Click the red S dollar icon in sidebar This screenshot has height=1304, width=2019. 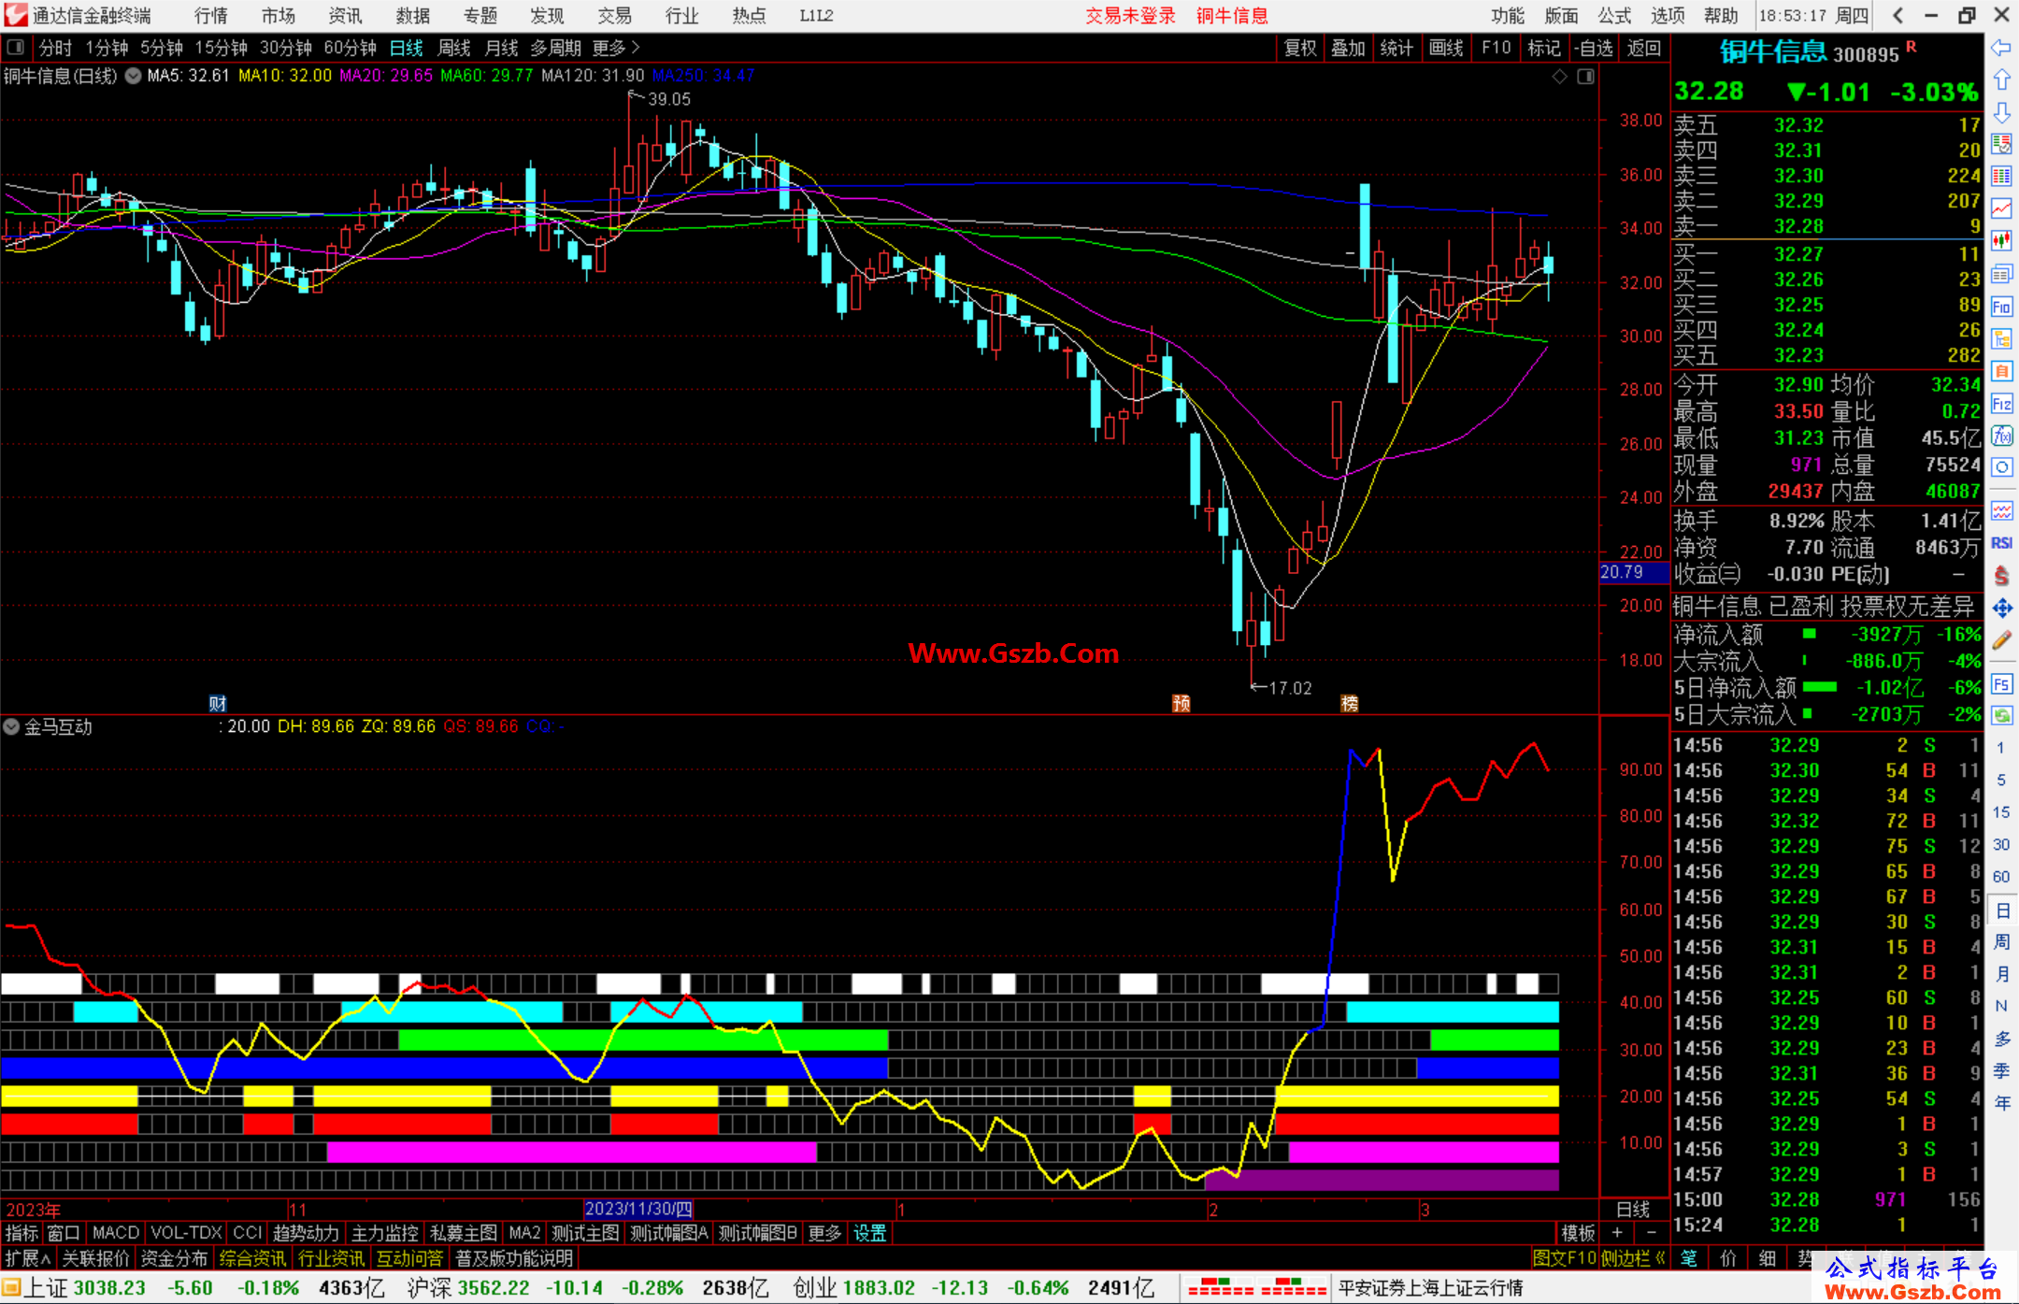click(x=2001, y=576)
